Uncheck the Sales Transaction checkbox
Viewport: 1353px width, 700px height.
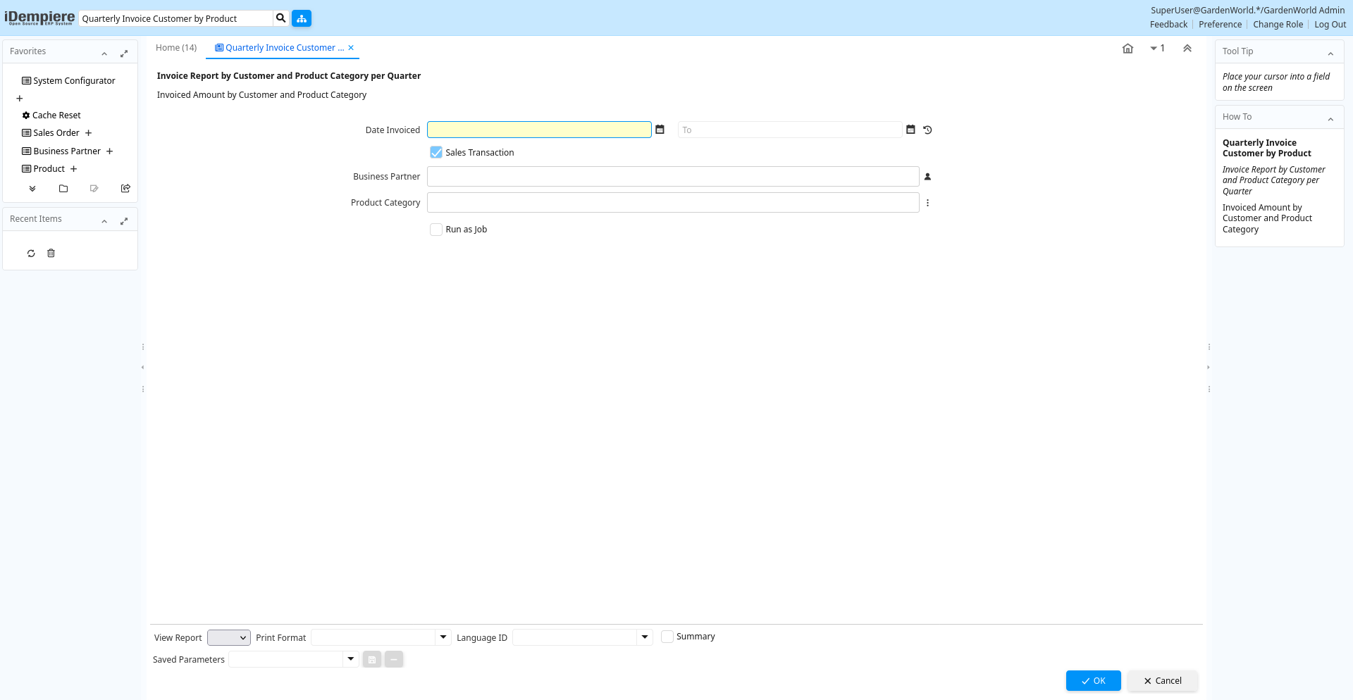click(x=436, y=152)
